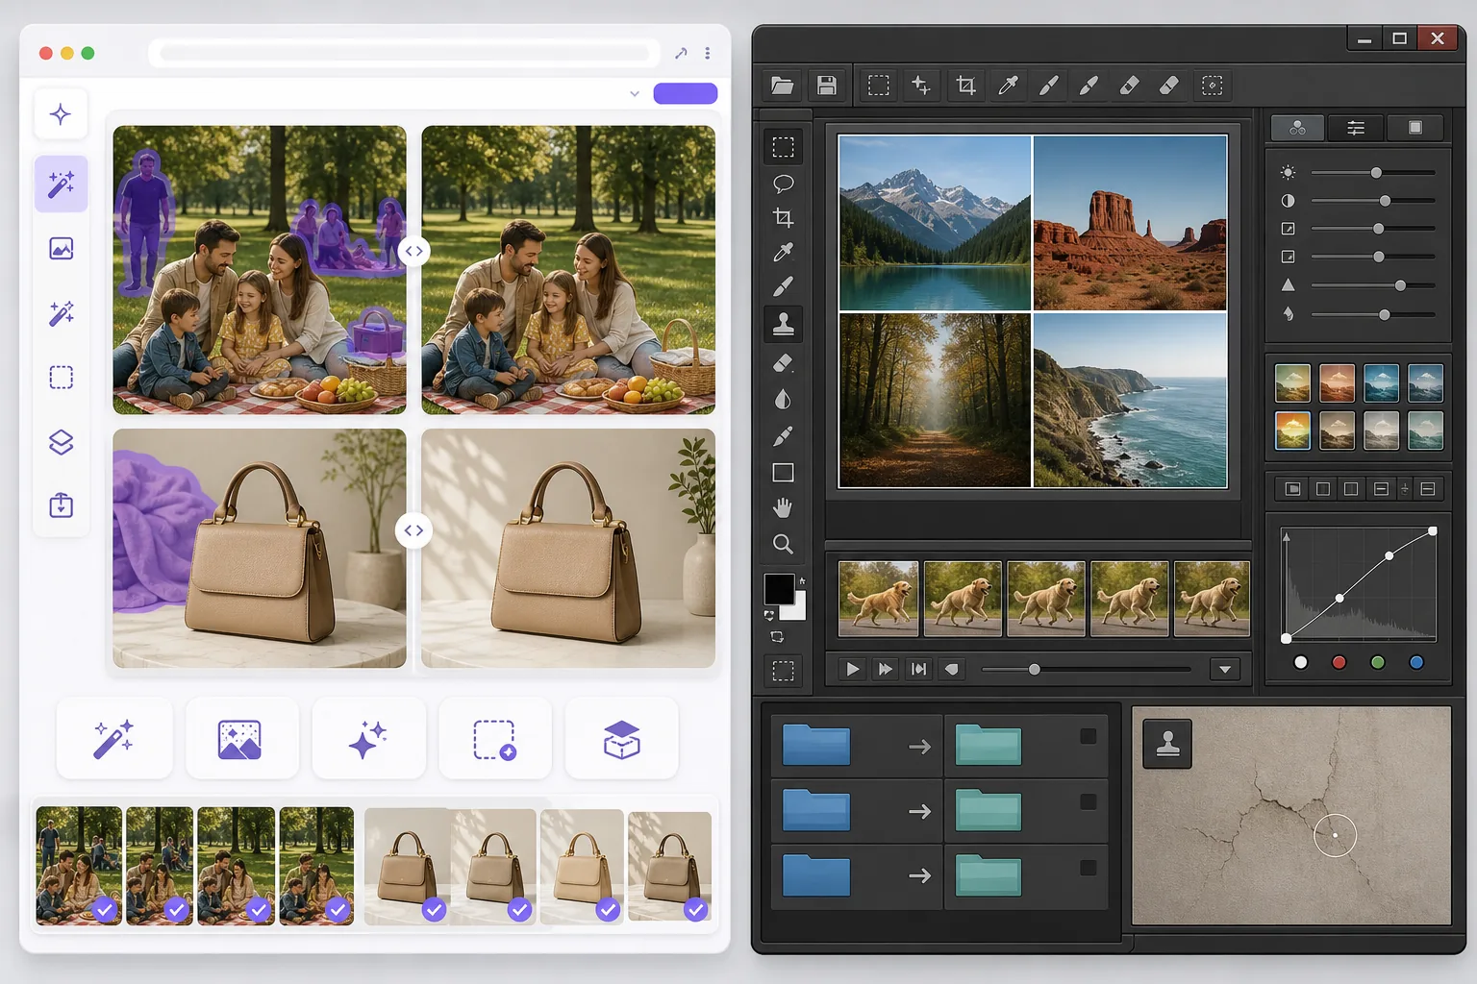
Task: Select the dashed square selection sidebar icon
Action: pos(61,378)
